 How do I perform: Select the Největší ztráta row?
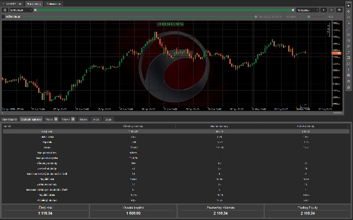click(x=176, y=195)
